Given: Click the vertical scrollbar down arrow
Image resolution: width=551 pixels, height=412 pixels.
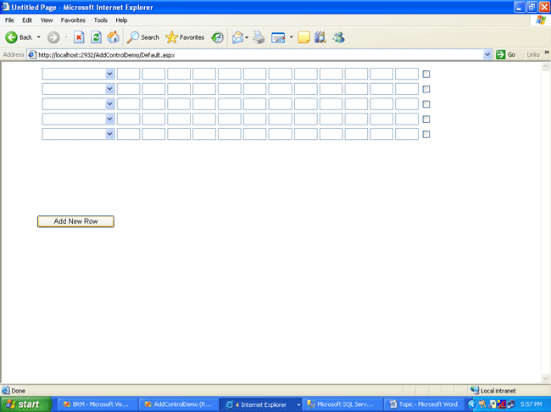Looking at the screenshot, I should pos(546,378).
